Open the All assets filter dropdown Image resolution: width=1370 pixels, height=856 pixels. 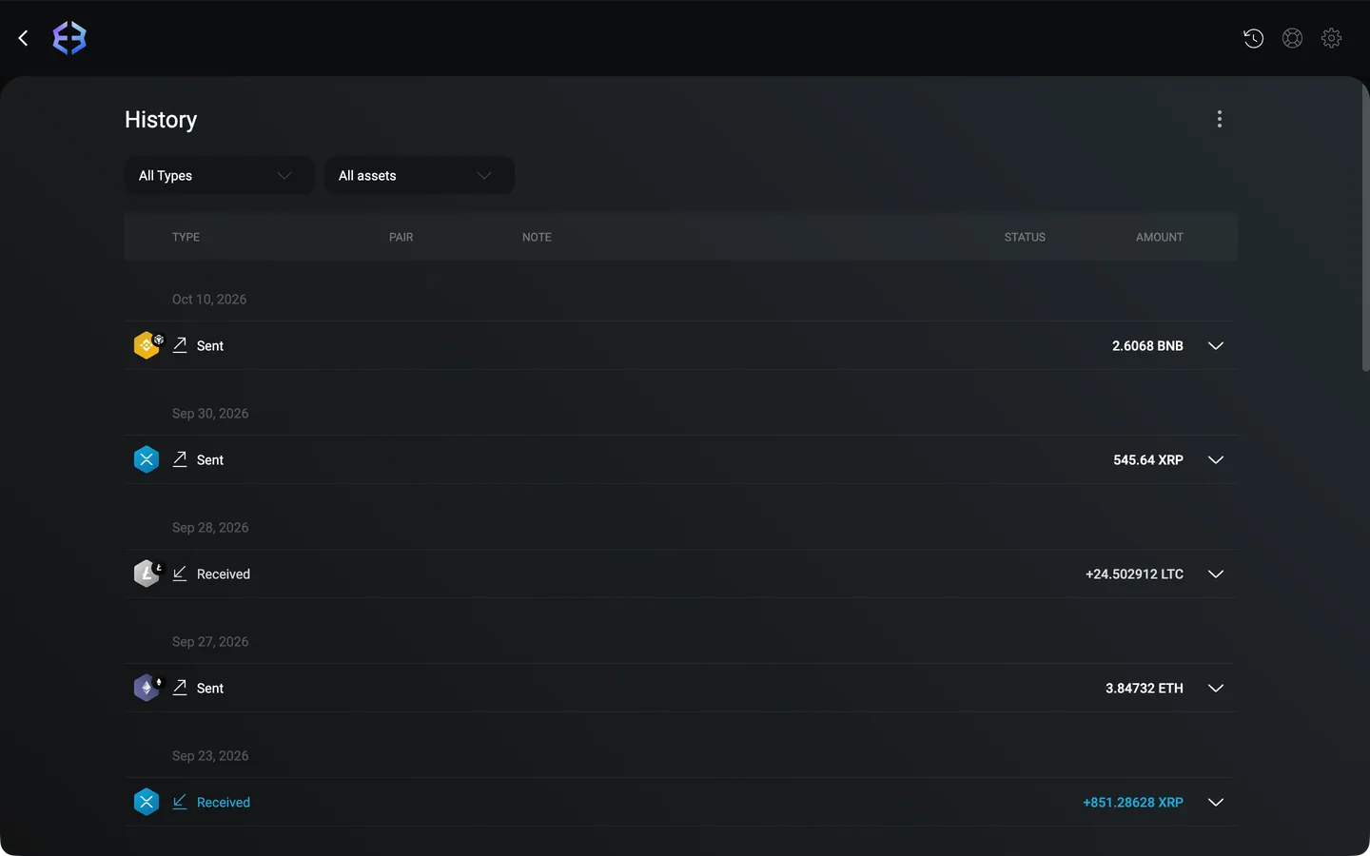420,175
